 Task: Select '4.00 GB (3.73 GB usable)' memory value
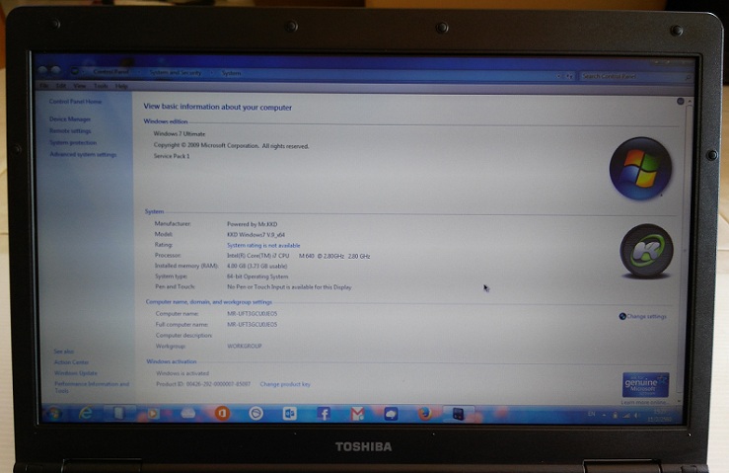click(x=257, y=267)
